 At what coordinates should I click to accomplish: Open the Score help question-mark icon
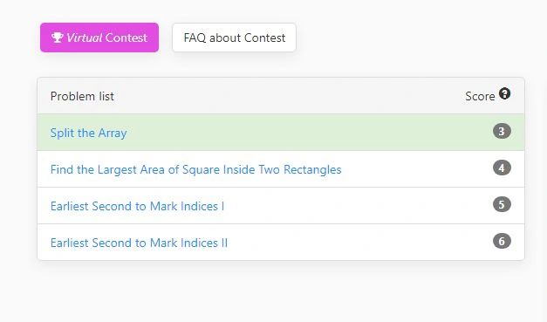(x=504, y=93)
